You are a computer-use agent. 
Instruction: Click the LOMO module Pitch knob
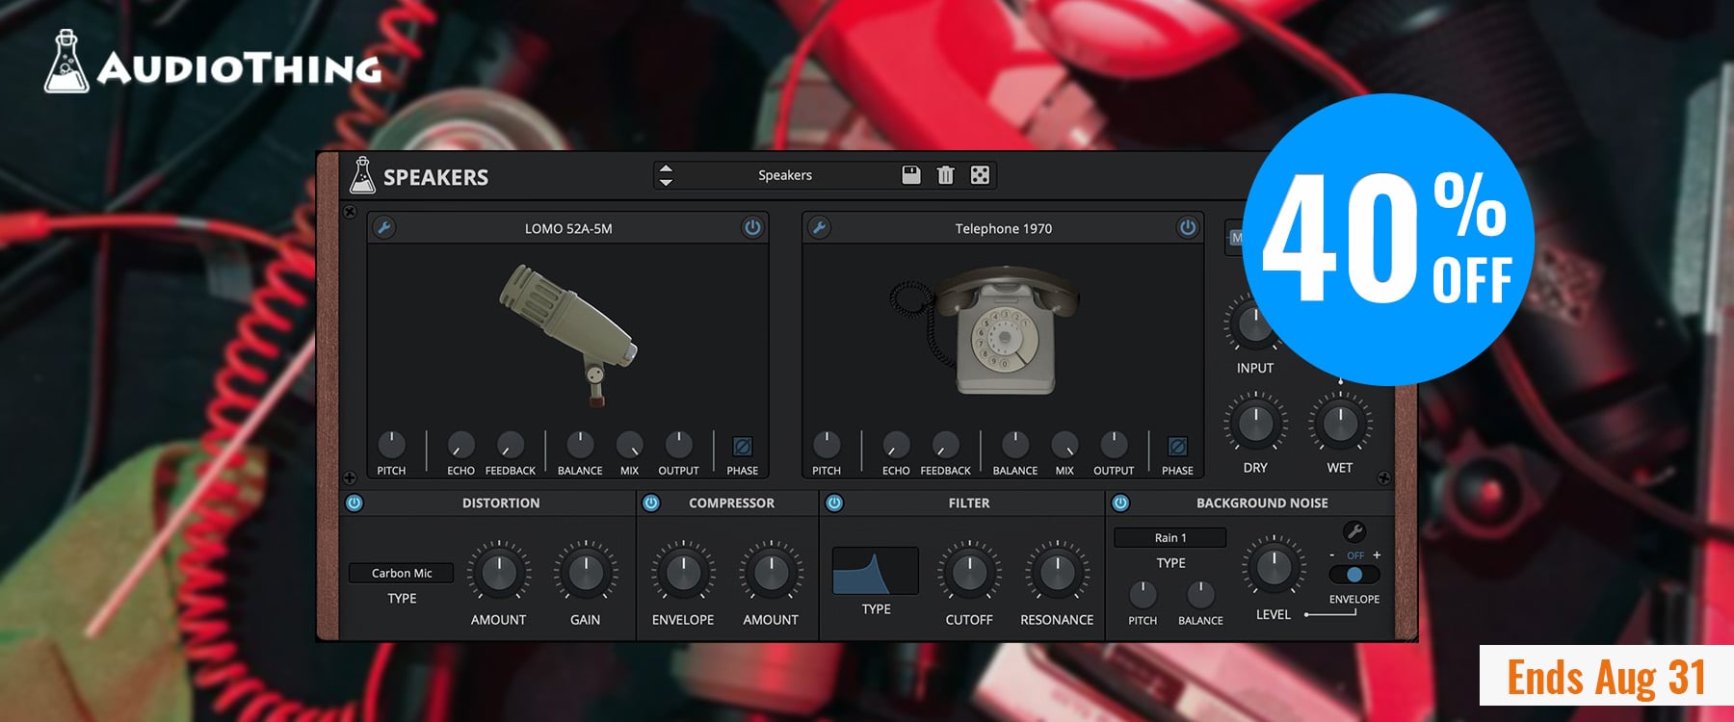(391, 444)
